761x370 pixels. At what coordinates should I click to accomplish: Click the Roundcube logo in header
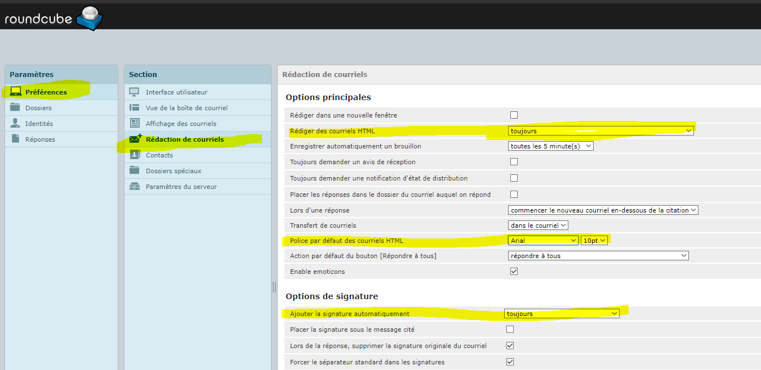53,18
